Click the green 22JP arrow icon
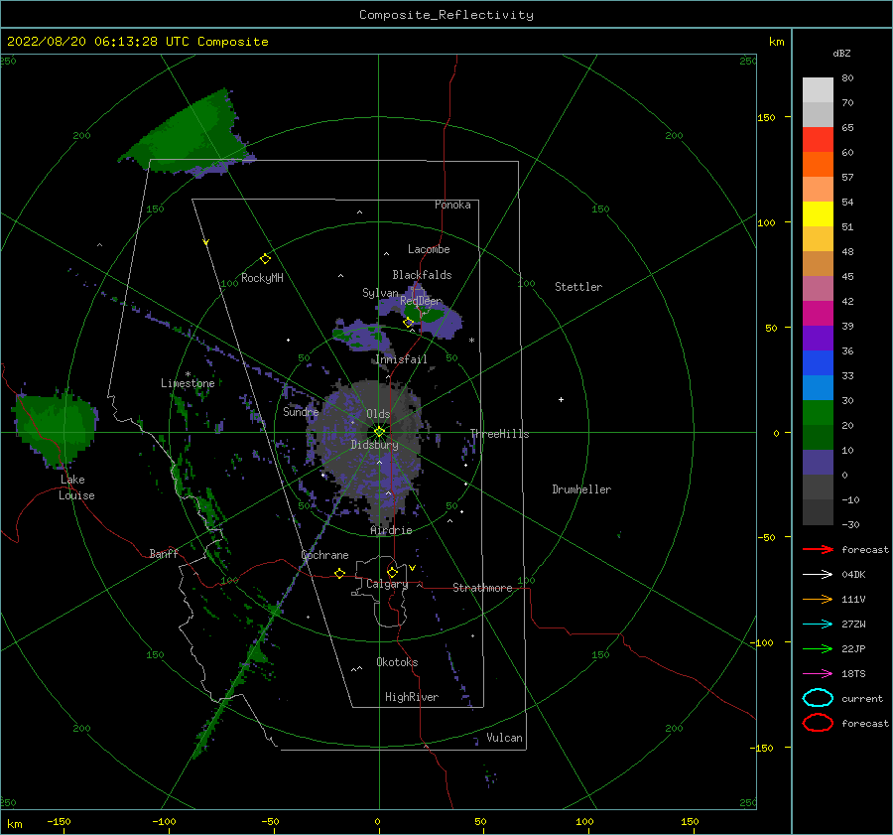Viewport: 893px width, 835px height. point(818,648)
